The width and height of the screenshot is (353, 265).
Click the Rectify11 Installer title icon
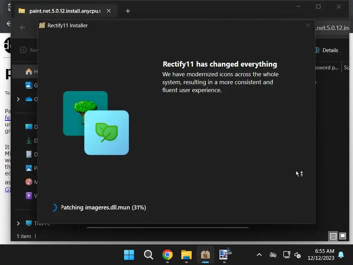tap(42, 25)
